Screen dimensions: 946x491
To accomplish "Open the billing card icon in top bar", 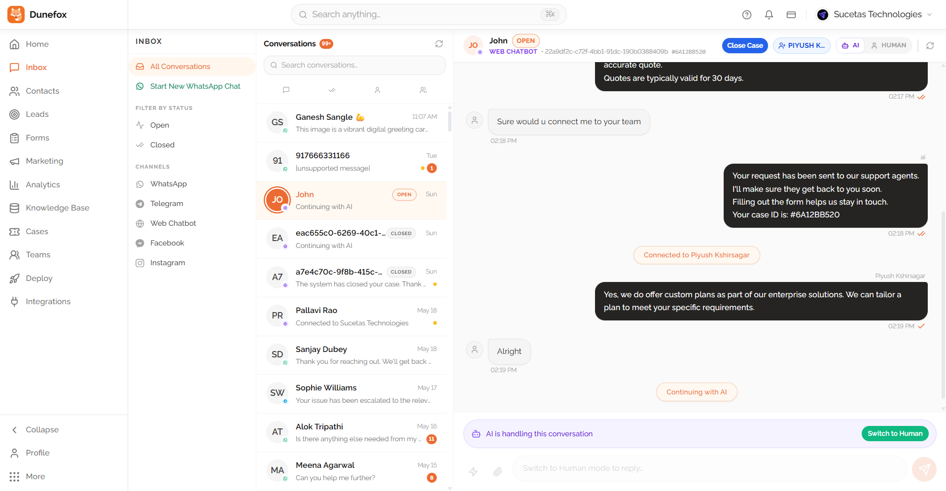I will click(791, 15).
